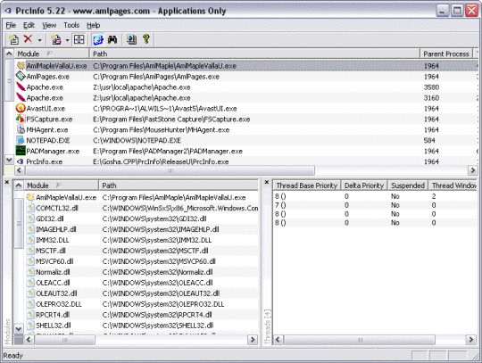This screenshot has height=363, width=482.
Task: Click the MSVCP60.dll module icon
Action: pos(30,261)
